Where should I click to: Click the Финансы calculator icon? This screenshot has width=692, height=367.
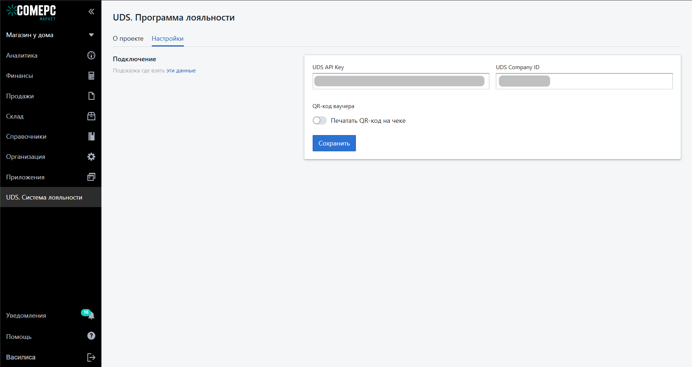click(x=91, y=76)
